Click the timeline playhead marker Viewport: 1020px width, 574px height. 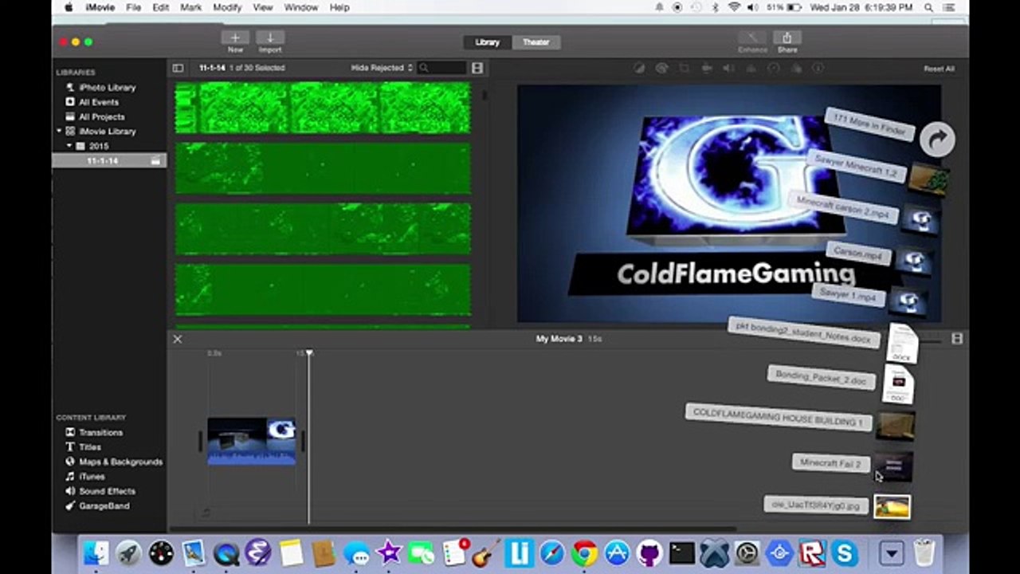point(309,352)
